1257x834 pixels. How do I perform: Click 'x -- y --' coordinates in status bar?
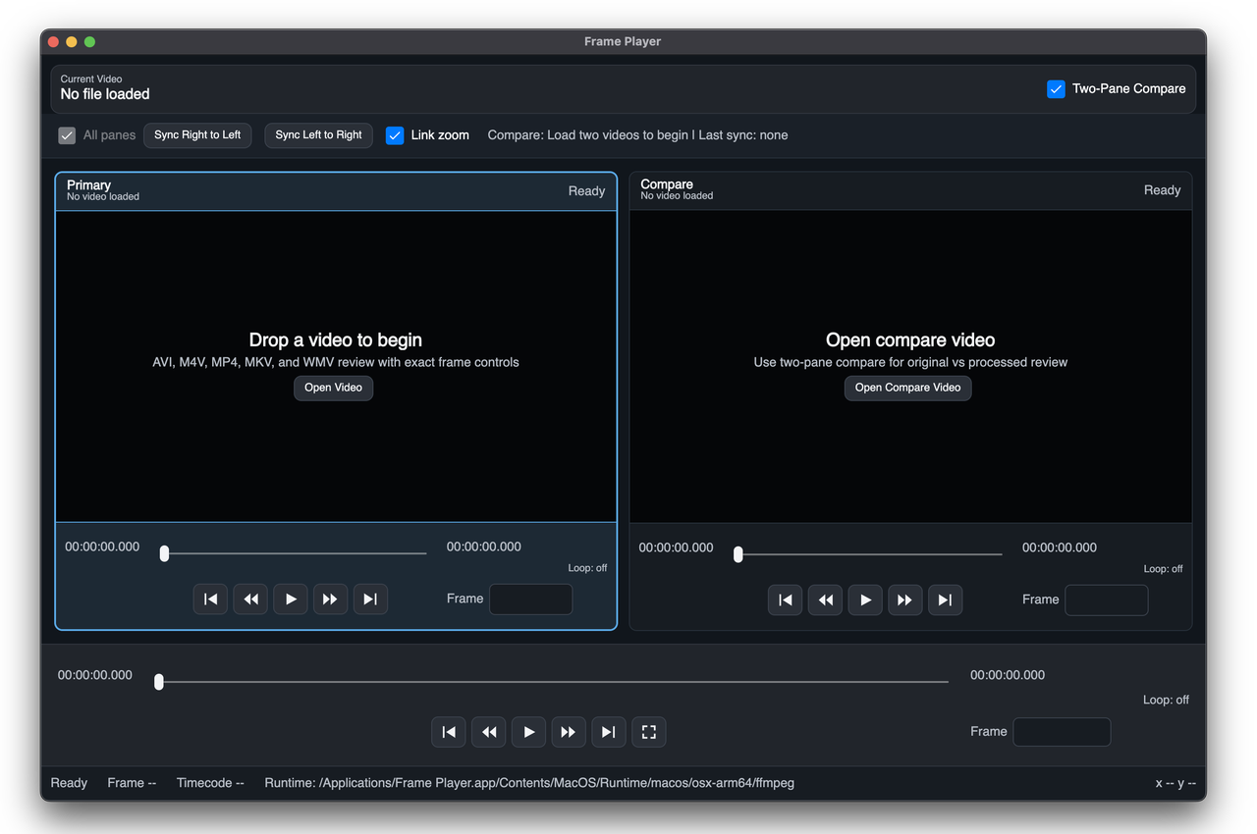[1175, 783]
